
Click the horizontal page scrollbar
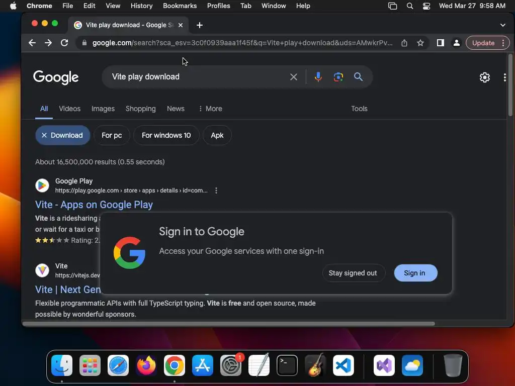pyautogui.click(x=229, y=324)
